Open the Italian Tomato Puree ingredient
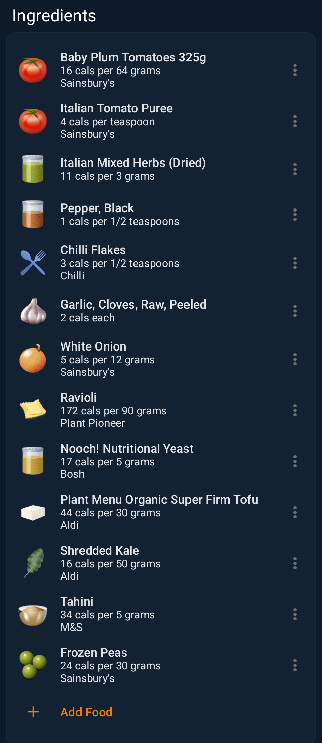 [x=116, y=121]
